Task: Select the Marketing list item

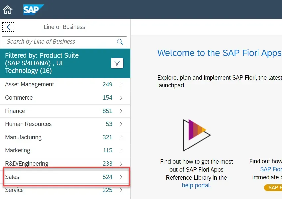Action: pyautogui.click(x=18, y=151)
